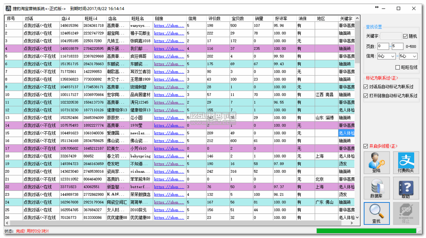Screen dimensions: 426x238
Task: Toggle 开启多线程 multithreading checkbox
Action: (x=366, y=146)
